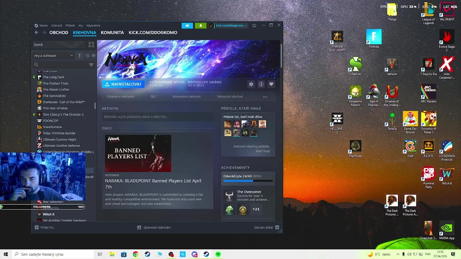Open Google Chrome on the taskbar

point(135,254)
